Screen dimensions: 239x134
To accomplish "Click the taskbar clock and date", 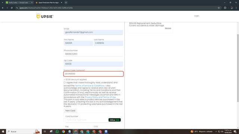I will (228, 131).
